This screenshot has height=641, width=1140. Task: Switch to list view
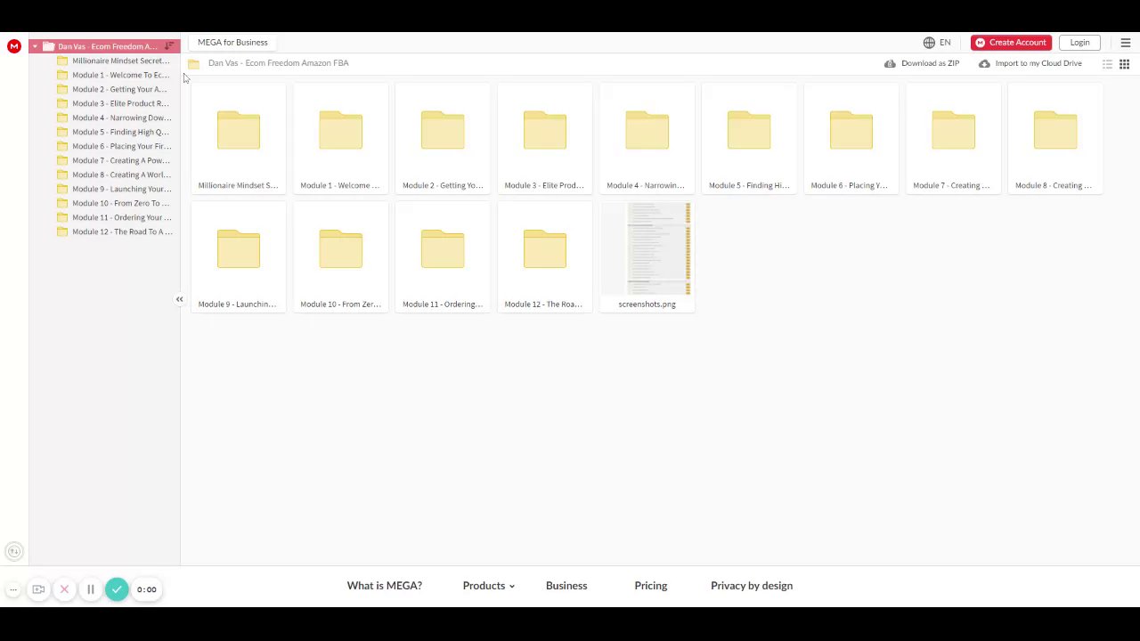pos(1108,64)
